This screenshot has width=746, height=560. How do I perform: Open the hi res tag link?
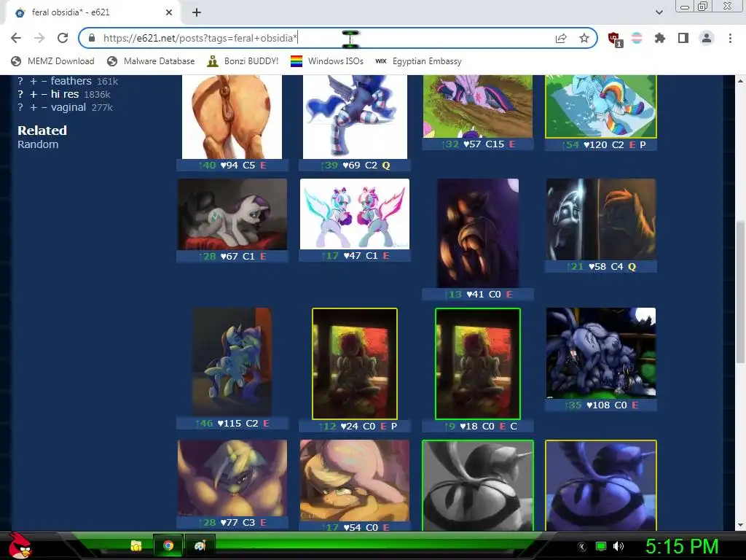point(65,94)
